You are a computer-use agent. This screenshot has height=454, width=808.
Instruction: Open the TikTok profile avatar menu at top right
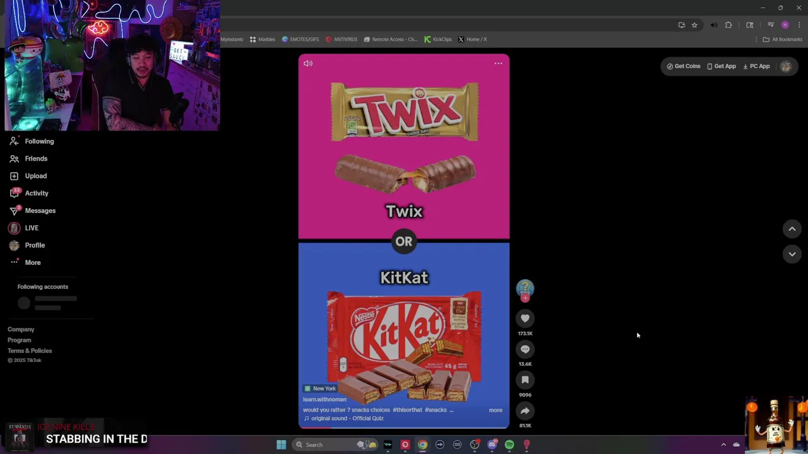pos(785,66)
